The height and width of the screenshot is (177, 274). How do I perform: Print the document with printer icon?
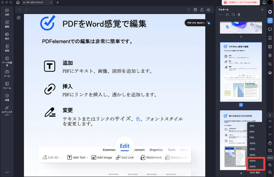195,10
